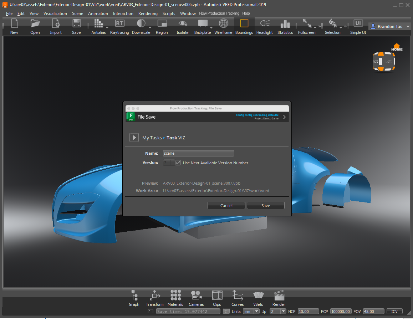Click the NCP value field
Screen dimensions: 413x319
click(x=309, y=312)
